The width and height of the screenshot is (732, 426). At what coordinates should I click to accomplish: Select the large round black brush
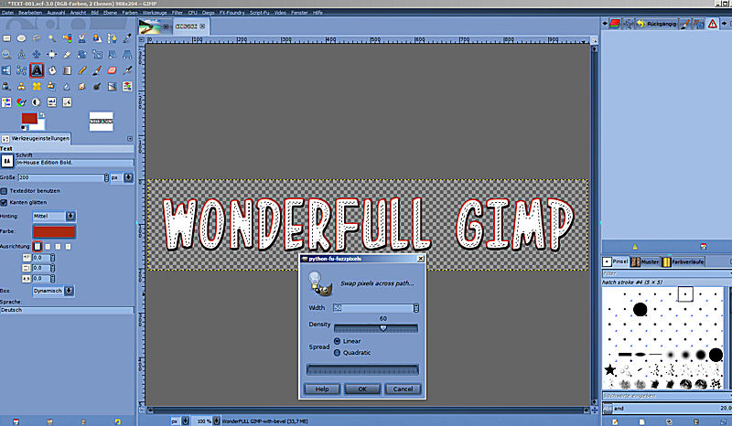[640, 309]
